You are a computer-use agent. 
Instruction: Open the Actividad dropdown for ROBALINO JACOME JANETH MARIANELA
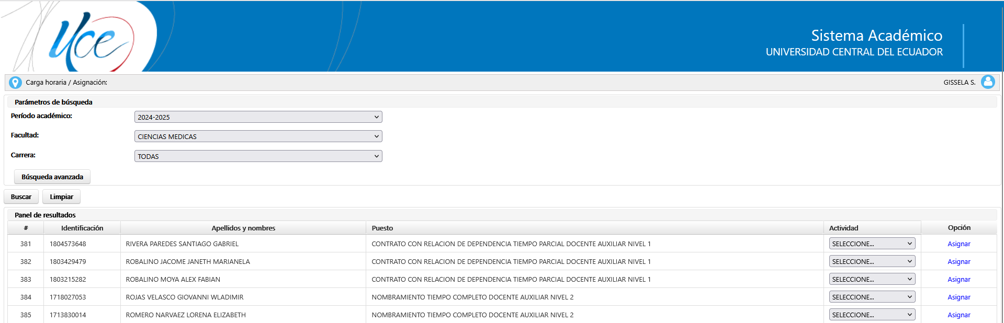pos(872,261)
